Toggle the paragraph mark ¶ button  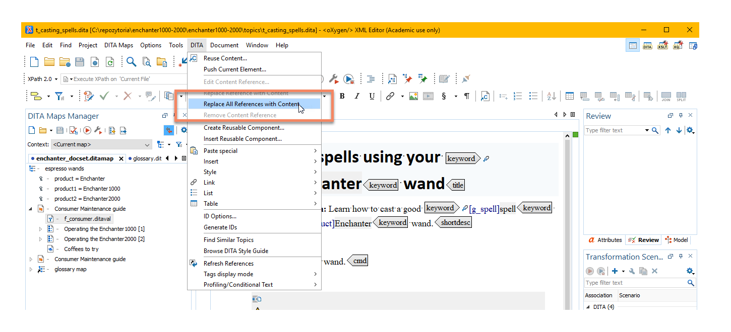click(x=467, y=96)
